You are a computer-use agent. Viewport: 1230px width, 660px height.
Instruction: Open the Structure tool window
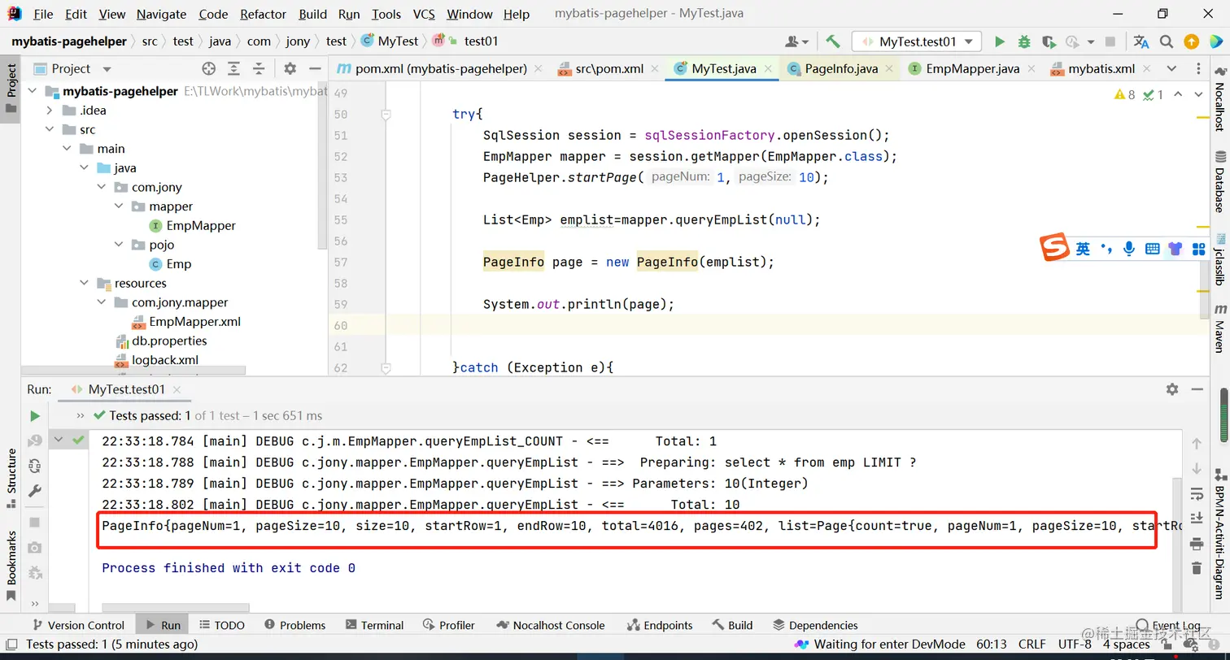11,477
